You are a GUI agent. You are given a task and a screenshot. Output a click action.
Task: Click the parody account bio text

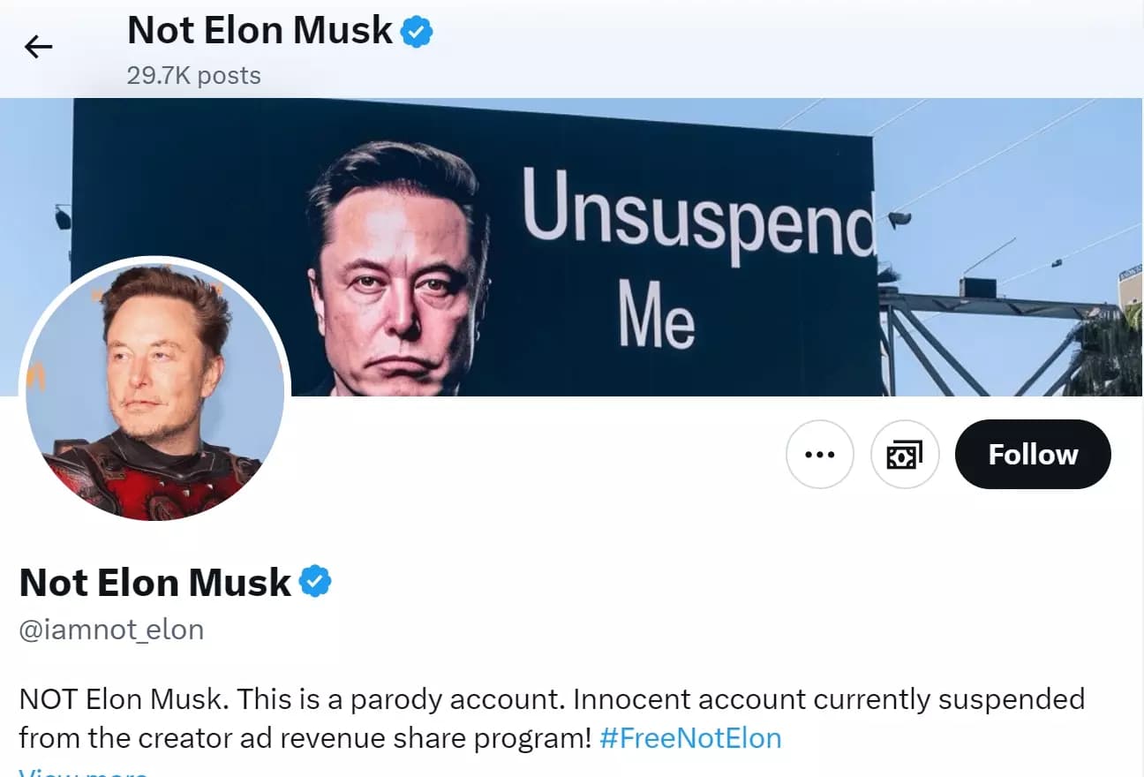(441, 699)
